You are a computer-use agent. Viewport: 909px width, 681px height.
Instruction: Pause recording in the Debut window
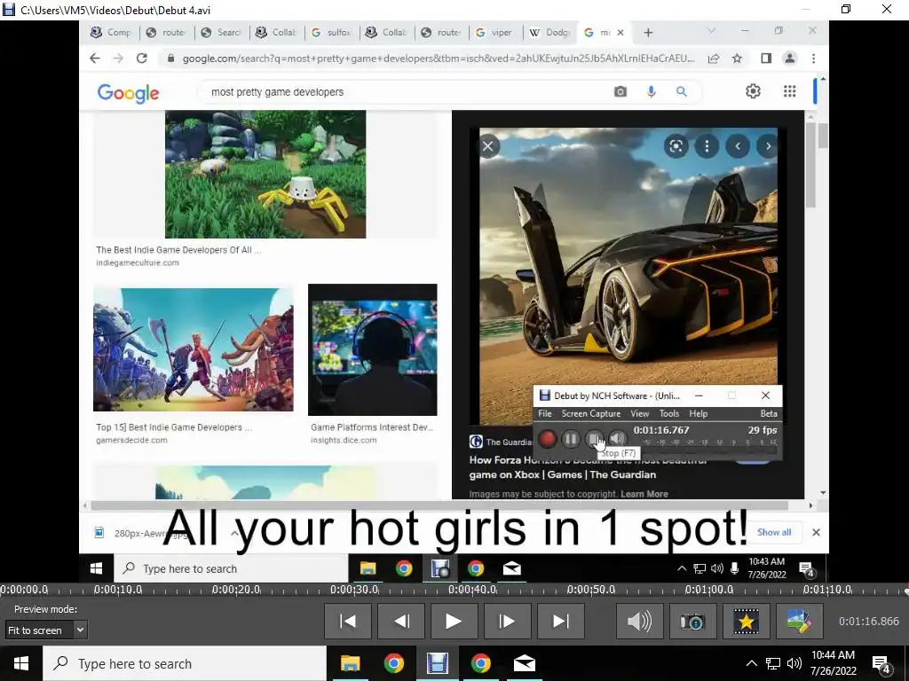(571, 439)
